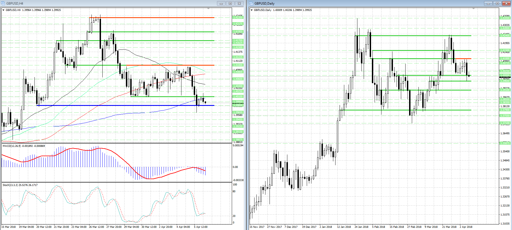Viewport: 512px width, 230px height.
Task: Click the '5 Feb 2018' date label
Action: [378, 227]
